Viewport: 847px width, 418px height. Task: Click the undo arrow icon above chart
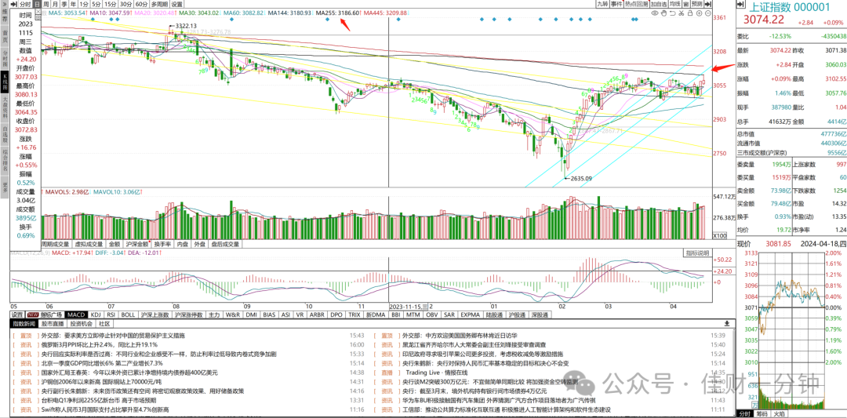(x=673, y=13)
